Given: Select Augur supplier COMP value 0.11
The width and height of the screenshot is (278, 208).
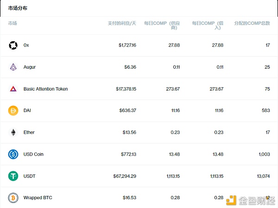Looking at the screenshot, I should click(177, 67).
